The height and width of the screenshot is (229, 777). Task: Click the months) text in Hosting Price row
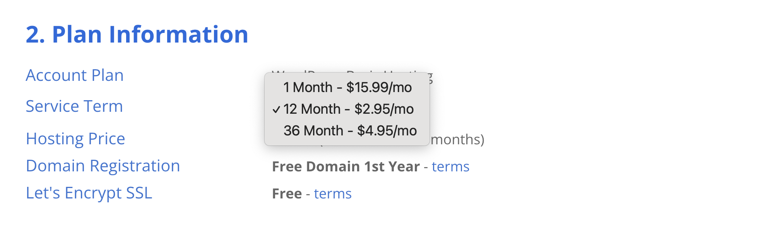pyautogui.click(x=458, y=140)
